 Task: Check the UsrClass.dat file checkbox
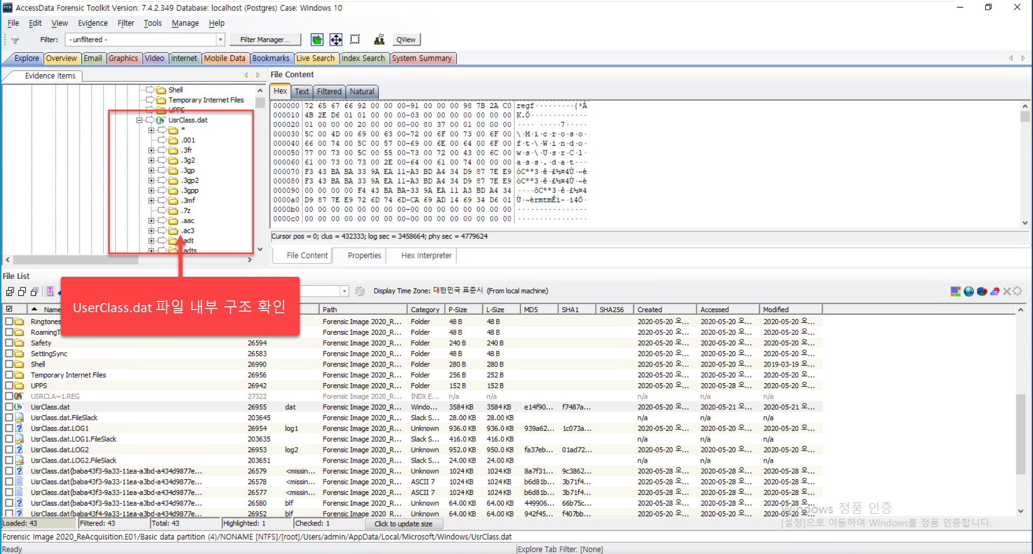point(9,407)
